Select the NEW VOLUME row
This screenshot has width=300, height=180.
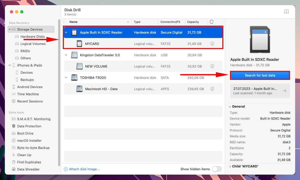pos(143,66)
